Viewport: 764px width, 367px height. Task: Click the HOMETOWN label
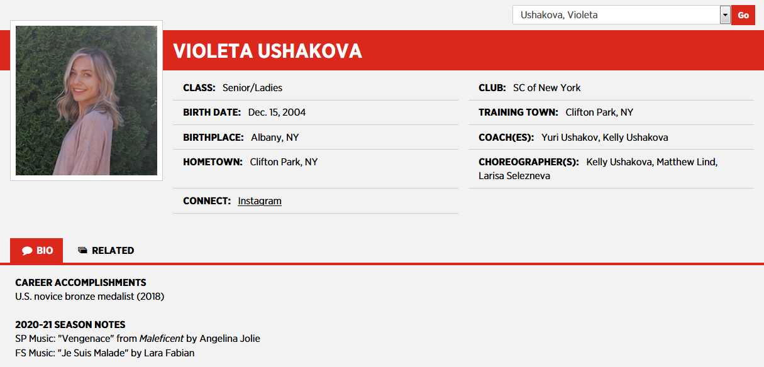coord(213,162)
